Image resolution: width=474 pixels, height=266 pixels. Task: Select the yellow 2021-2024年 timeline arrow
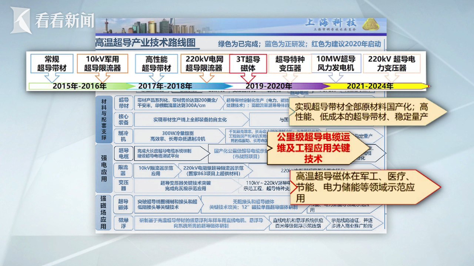pos(370,86)
